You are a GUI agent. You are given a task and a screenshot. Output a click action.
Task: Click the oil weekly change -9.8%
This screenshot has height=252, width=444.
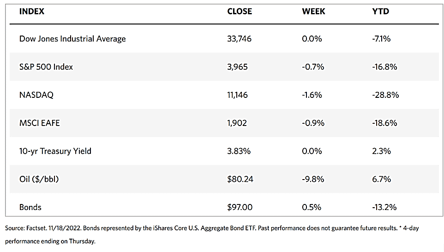point(313,179)
